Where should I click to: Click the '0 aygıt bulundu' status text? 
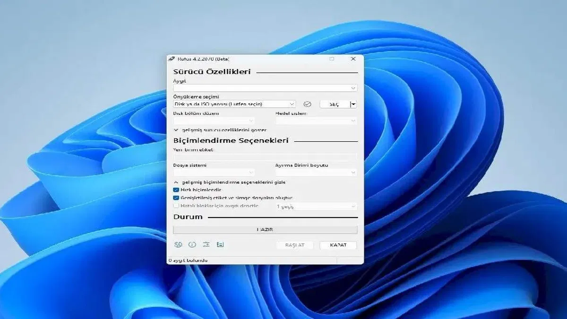coord(188,260)
